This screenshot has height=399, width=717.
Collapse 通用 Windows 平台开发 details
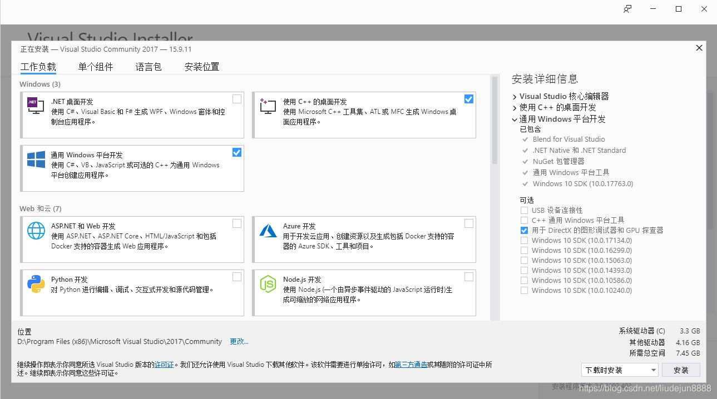click(515, 119)
